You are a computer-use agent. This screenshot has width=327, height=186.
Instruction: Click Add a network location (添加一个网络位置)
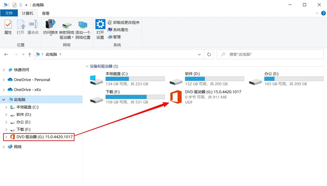click(x=83, y=30)
